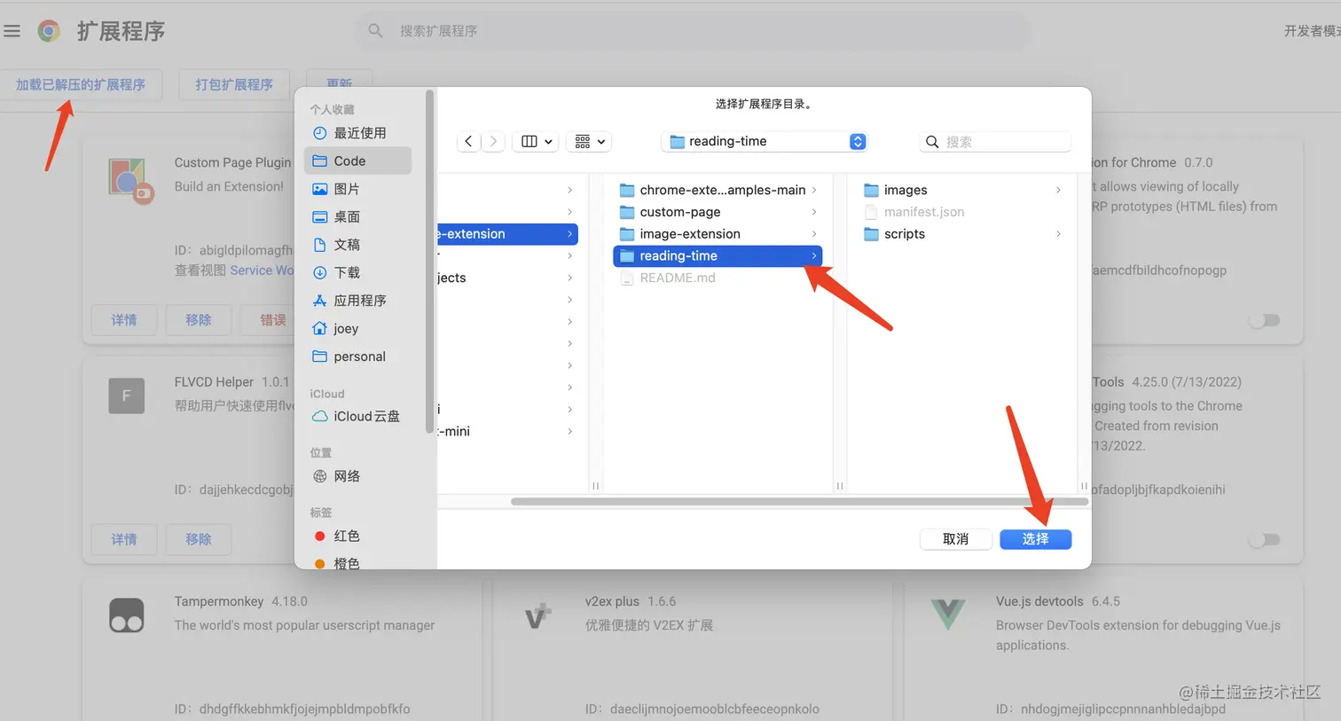Go back in the file dialog
The image size is (1341, 721).
coord(469,141)
